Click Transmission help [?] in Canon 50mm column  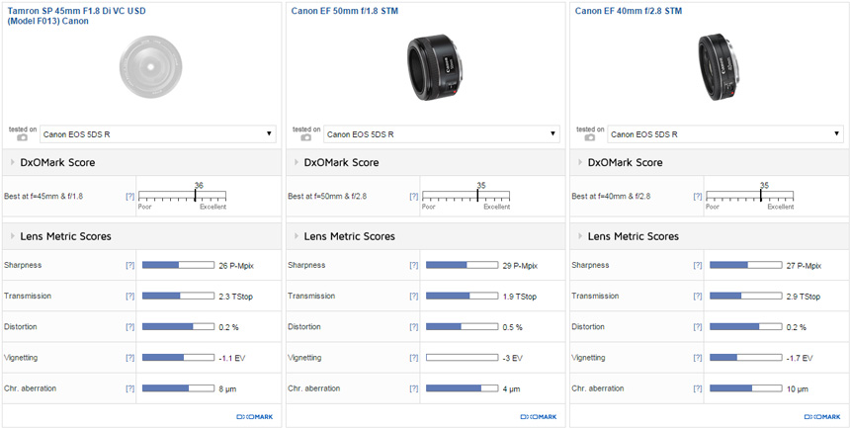(x=413, y=297)
